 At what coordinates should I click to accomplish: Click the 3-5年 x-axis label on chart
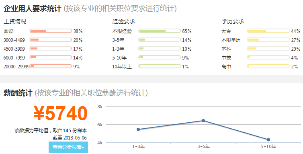pyautogui.click(x=203, y=146)
